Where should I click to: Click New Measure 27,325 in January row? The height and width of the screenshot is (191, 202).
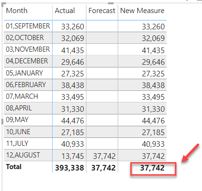tap(153, 74)
